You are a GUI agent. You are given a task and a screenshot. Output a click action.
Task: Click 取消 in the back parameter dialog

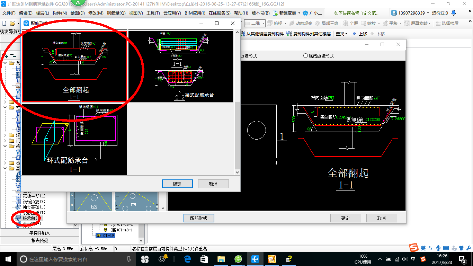click(382, 218)
